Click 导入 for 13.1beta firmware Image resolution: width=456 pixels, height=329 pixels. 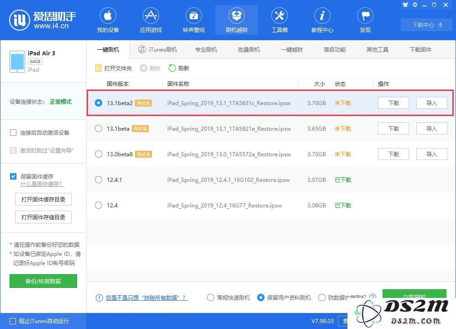431,128
